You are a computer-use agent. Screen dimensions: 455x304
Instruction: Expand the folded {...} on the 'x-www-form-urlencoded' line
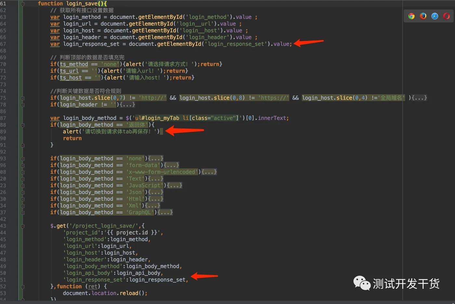point(209,172)
